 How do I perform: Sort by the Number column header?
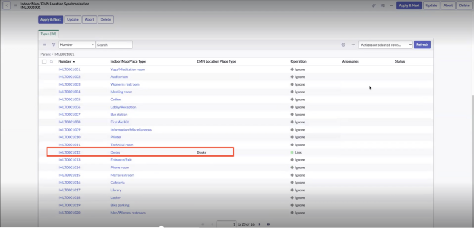tap(65, 61)
